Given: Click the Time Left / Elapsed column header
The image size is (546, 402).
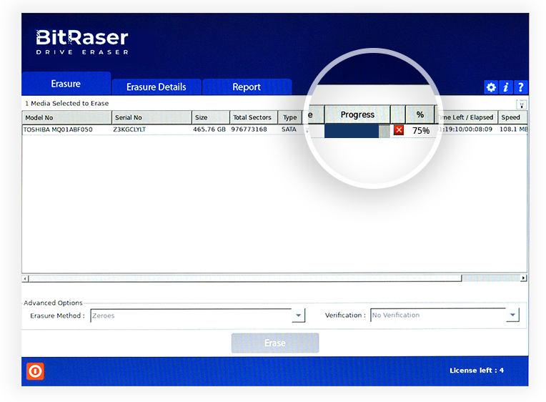Looking at the screenshot, I should pos(467,117).
